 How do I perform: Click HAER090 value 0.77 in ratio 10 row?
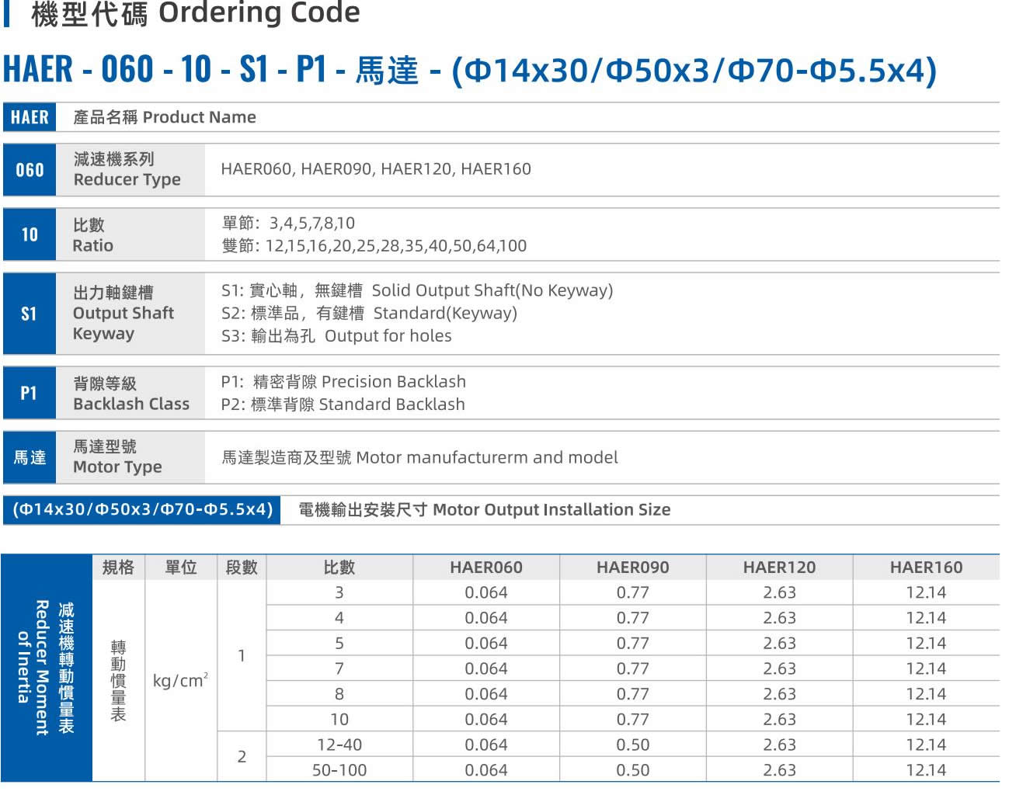coord(633,720)
